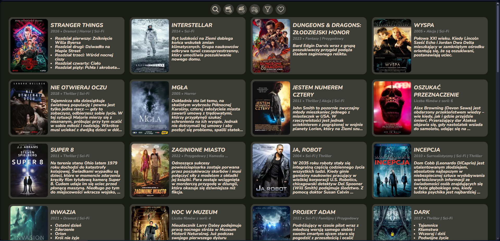500x241 pixels.
Task: Click the add TV series icon
Action: point(254,9)
